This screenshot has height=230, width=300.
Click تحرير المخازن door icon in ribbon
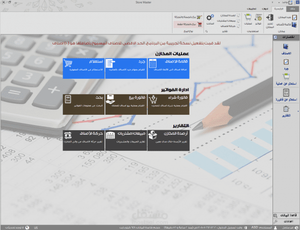tap(270, 17)
